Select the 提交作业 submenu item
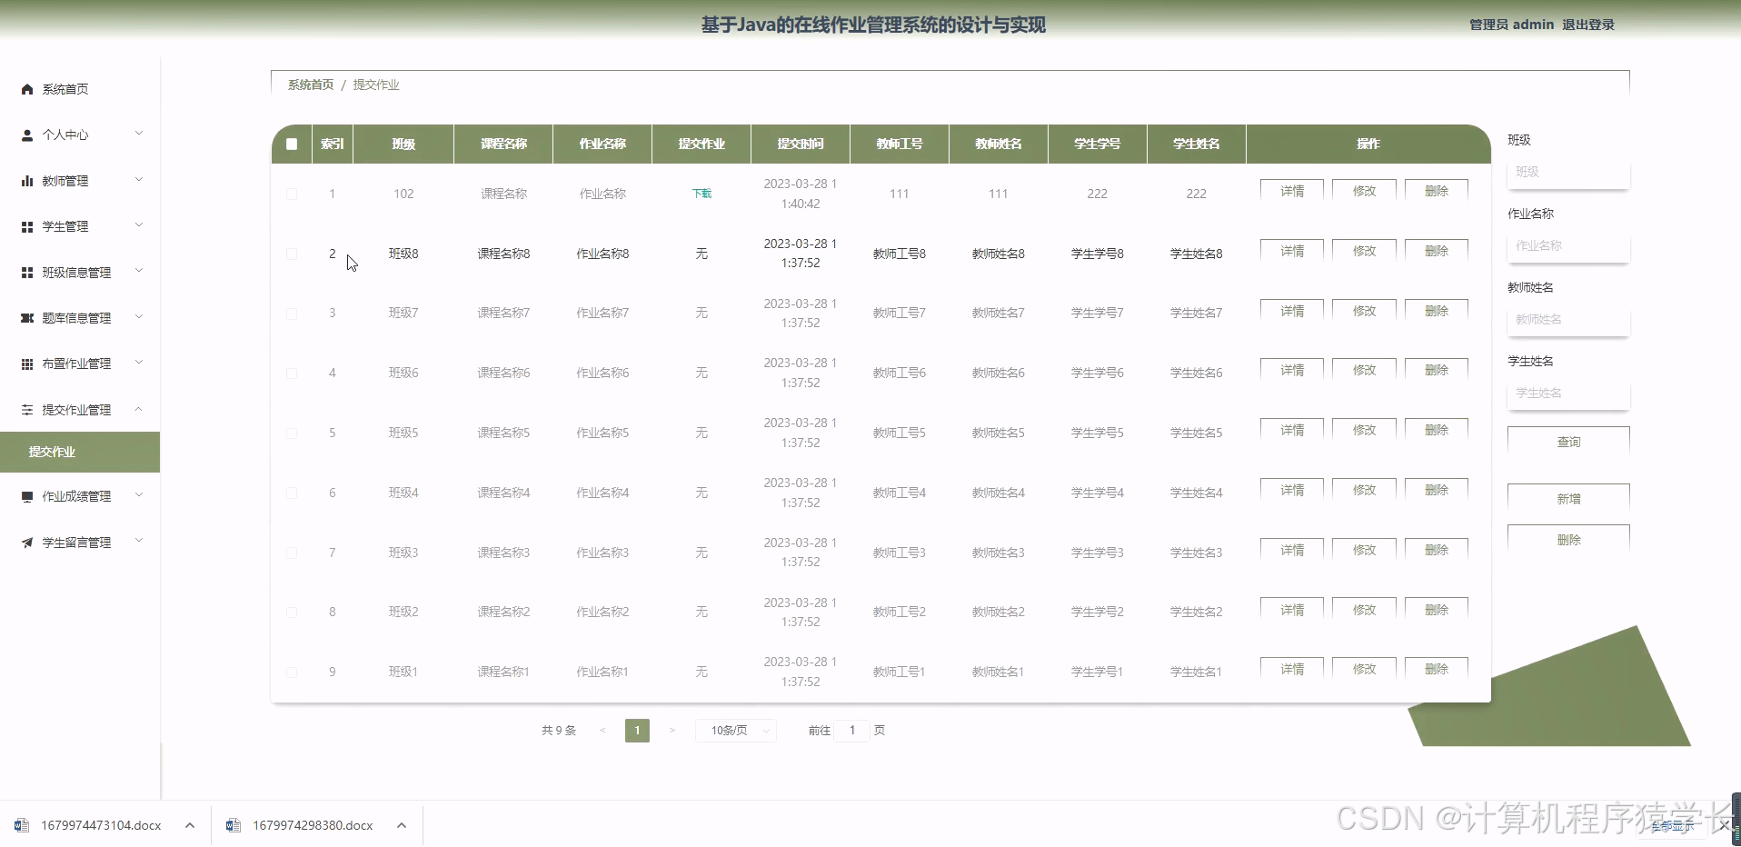 pos(80,452)
